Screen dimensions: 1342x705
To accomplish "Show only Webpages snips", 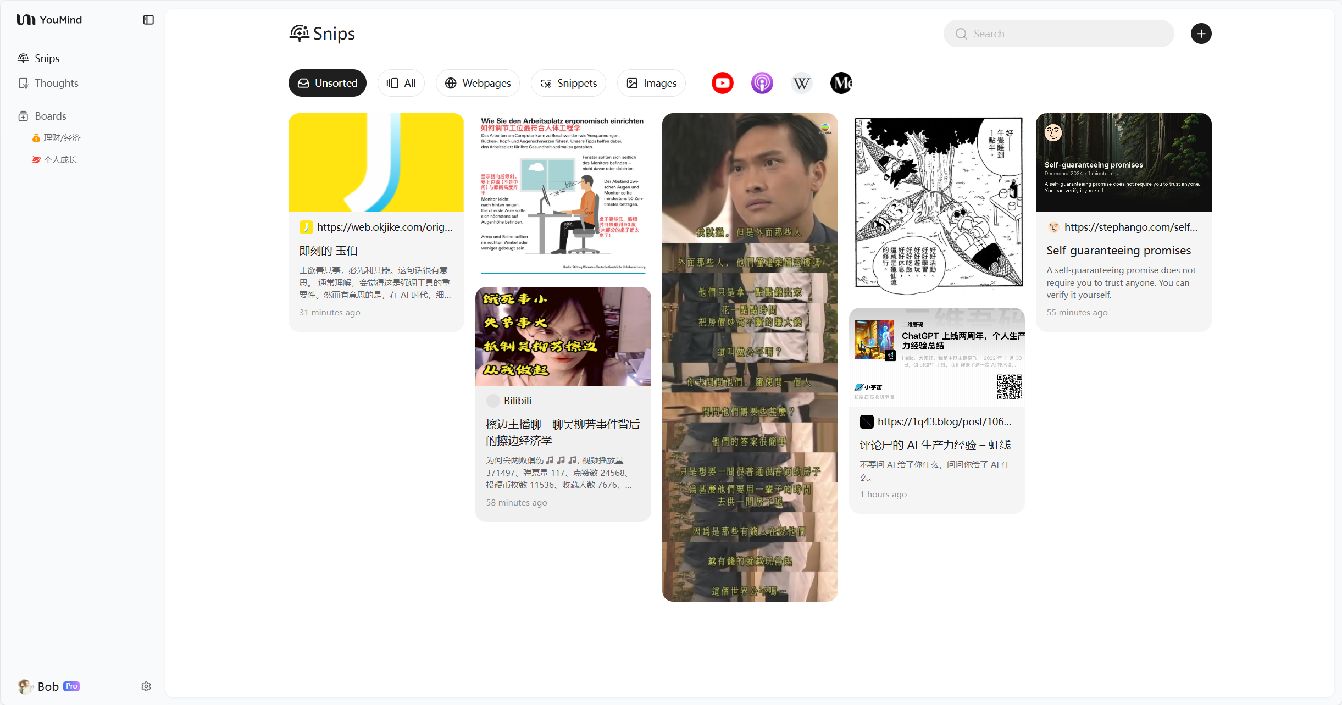I will pos(477,83).
